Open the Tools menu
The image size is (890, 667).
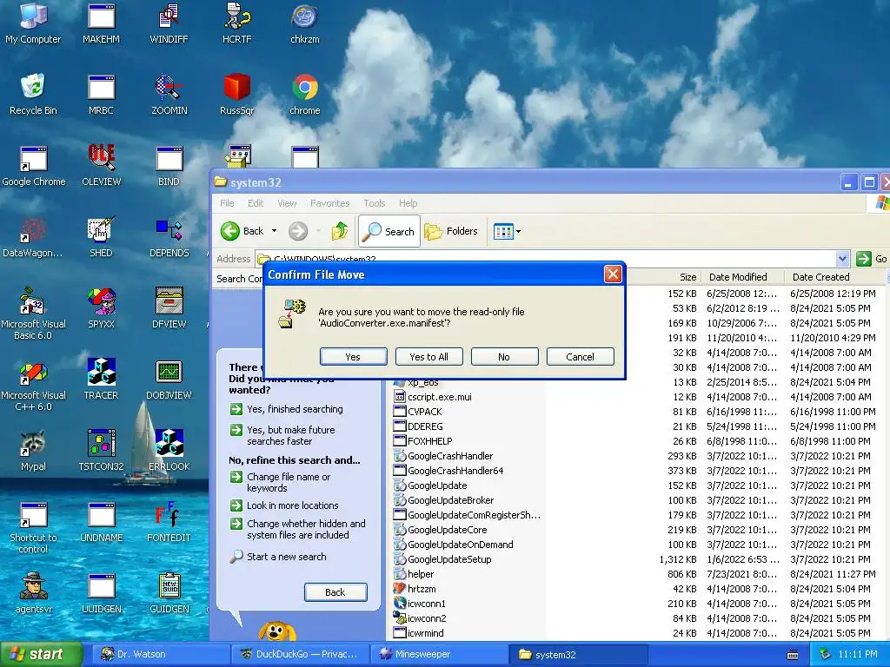tap(375, 203)
